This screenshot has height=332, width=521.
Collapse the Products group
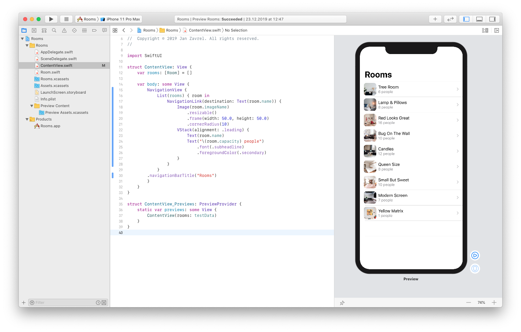click(27, 119)
